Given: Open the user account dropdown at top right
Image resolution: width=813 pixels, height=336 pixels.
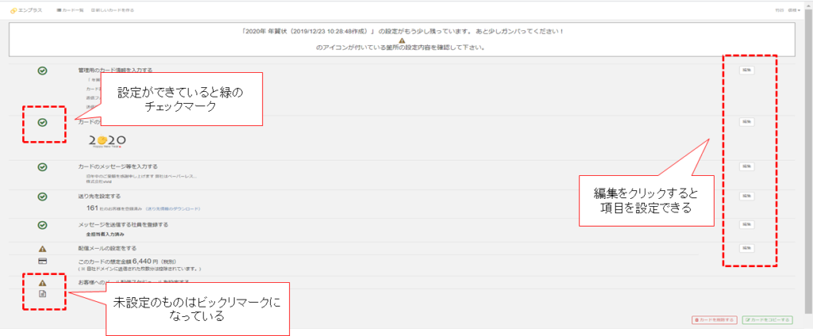Looking at the screenshot, I should 794,10.
